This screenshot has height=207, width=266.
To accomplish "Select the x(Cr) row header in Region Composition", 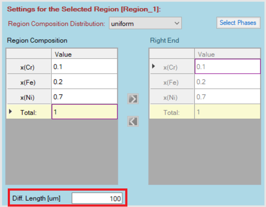I will (x=28, y=67).
